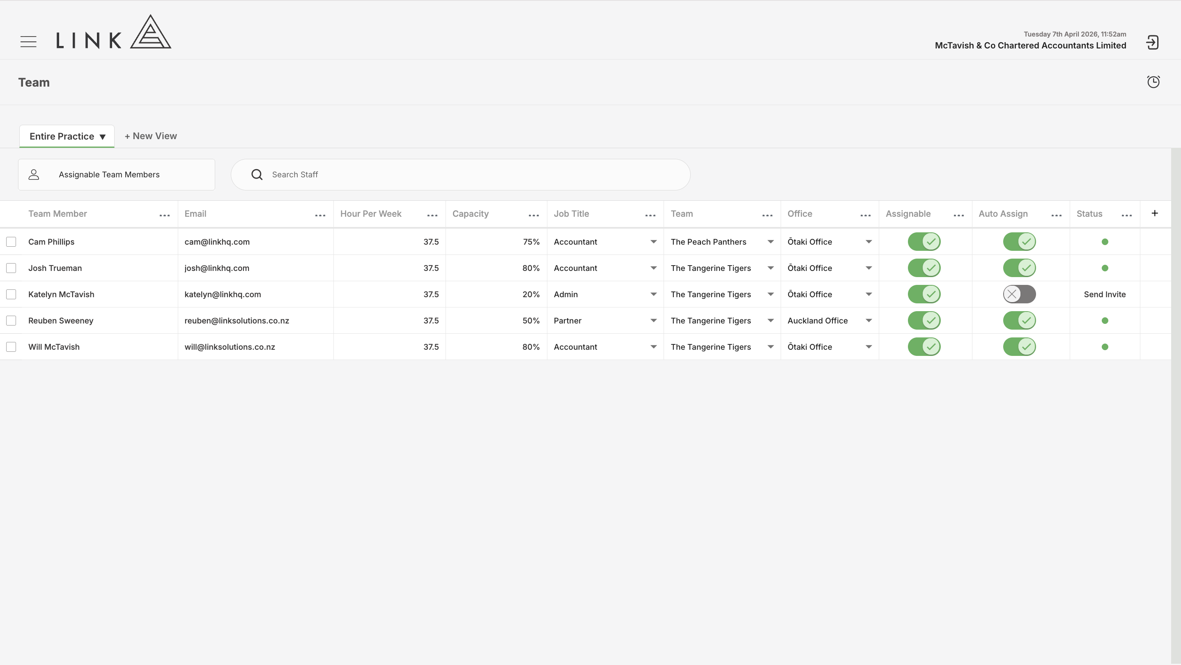Image resolution: width=1181 pixels, height=665 pixels.
Task: Click Josh Trueman green status dot
Action: pos(1105,268)
